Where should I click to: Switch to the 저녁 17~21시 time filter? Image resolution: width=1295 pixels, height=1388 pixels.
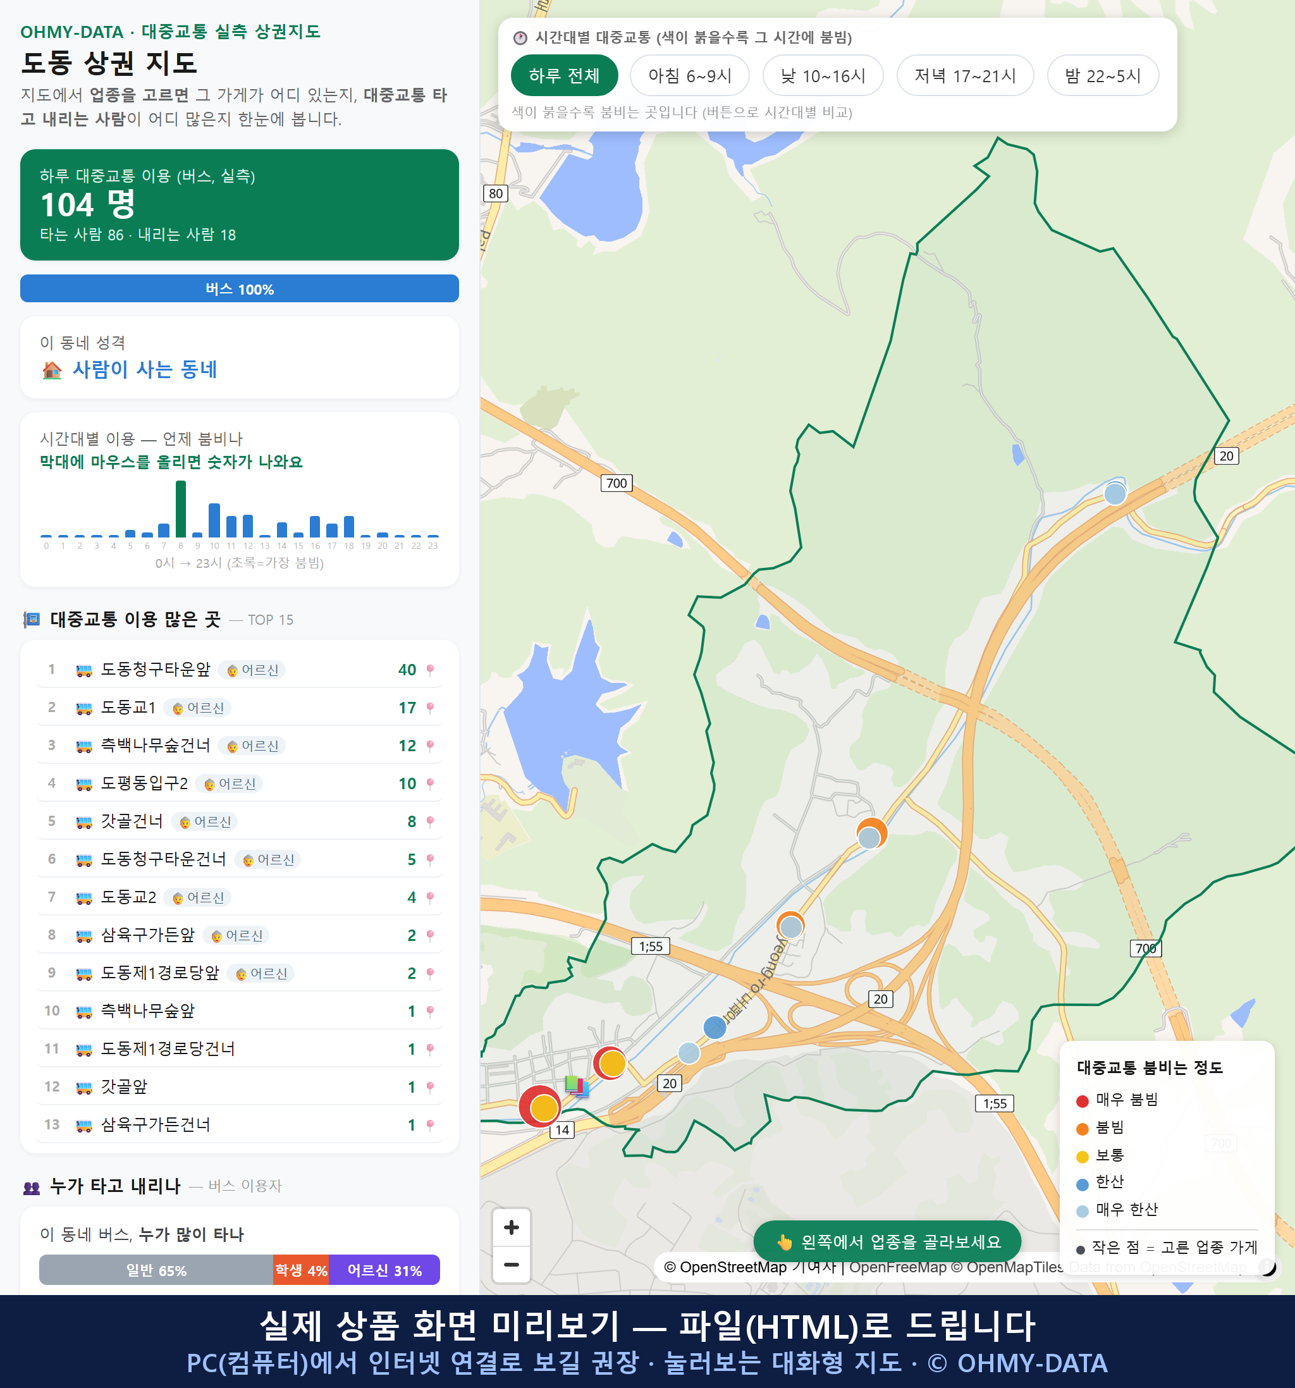click(x=964, y=75)
